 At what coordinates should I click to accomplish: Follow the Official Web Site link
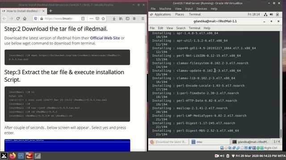point(105,38)
